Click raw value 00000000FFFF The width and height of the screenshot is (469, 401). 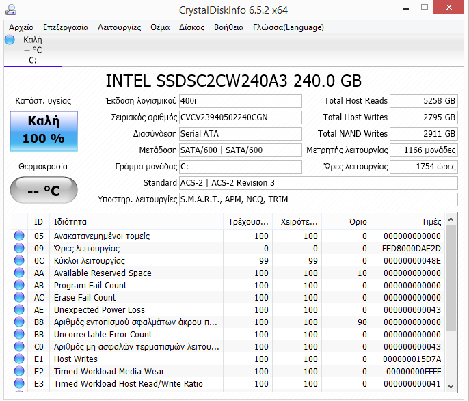click(414, 371)
